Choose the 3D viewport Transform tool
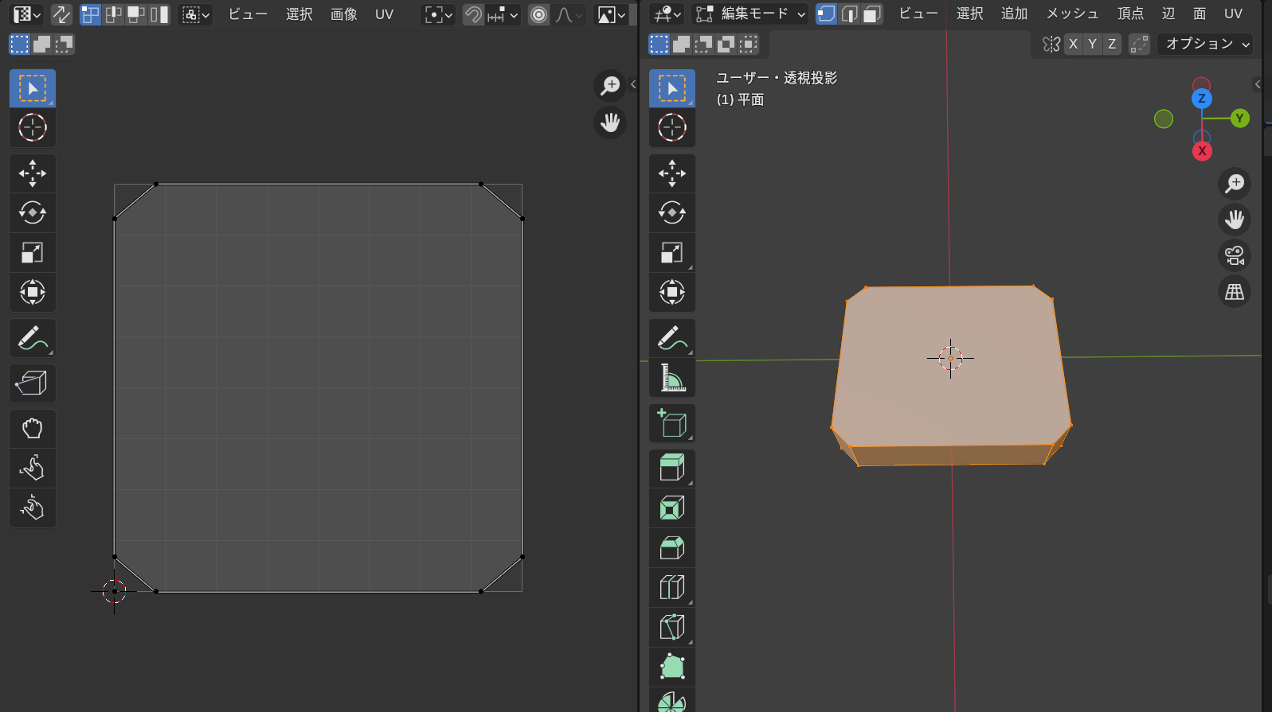This screenshot has height=712, width=1272. [x=672, y=292]
